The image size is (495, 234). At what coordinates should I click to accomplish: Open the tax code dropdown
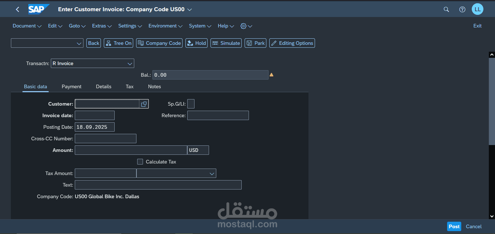pyautogui.click(x=212, y=174)
